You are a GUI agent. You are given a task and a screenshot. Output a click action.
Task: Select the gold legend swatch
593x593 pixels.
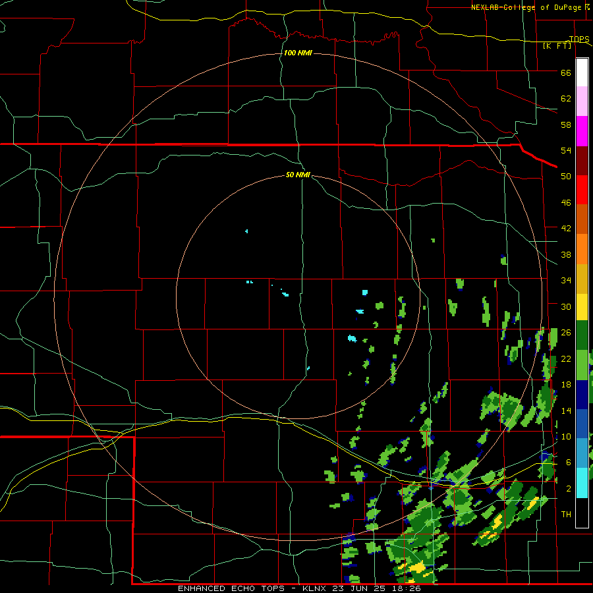pos(582,279)
